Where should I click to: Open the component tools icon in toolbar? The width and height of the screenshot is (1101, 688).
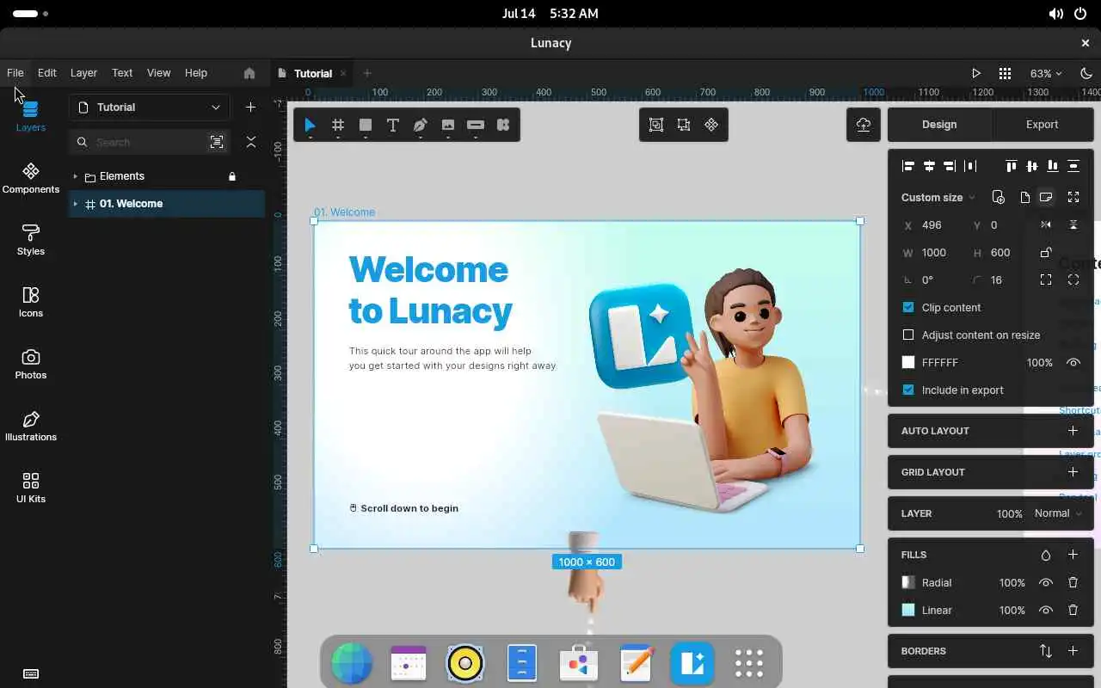tap(503, 126)
